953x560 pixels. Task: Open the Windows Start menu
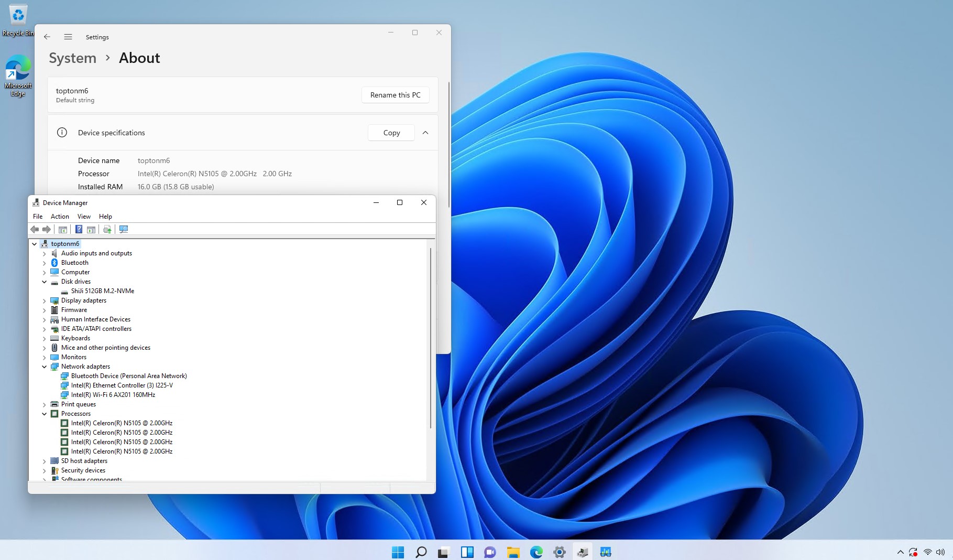(398, 552)
